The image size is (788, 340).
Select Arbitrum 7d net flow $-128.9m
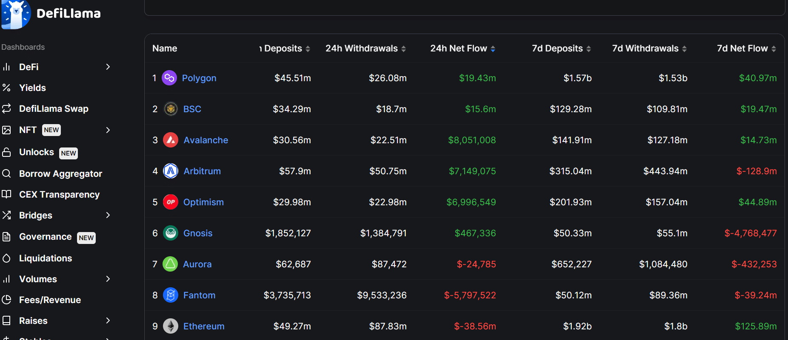click(757, 171)
